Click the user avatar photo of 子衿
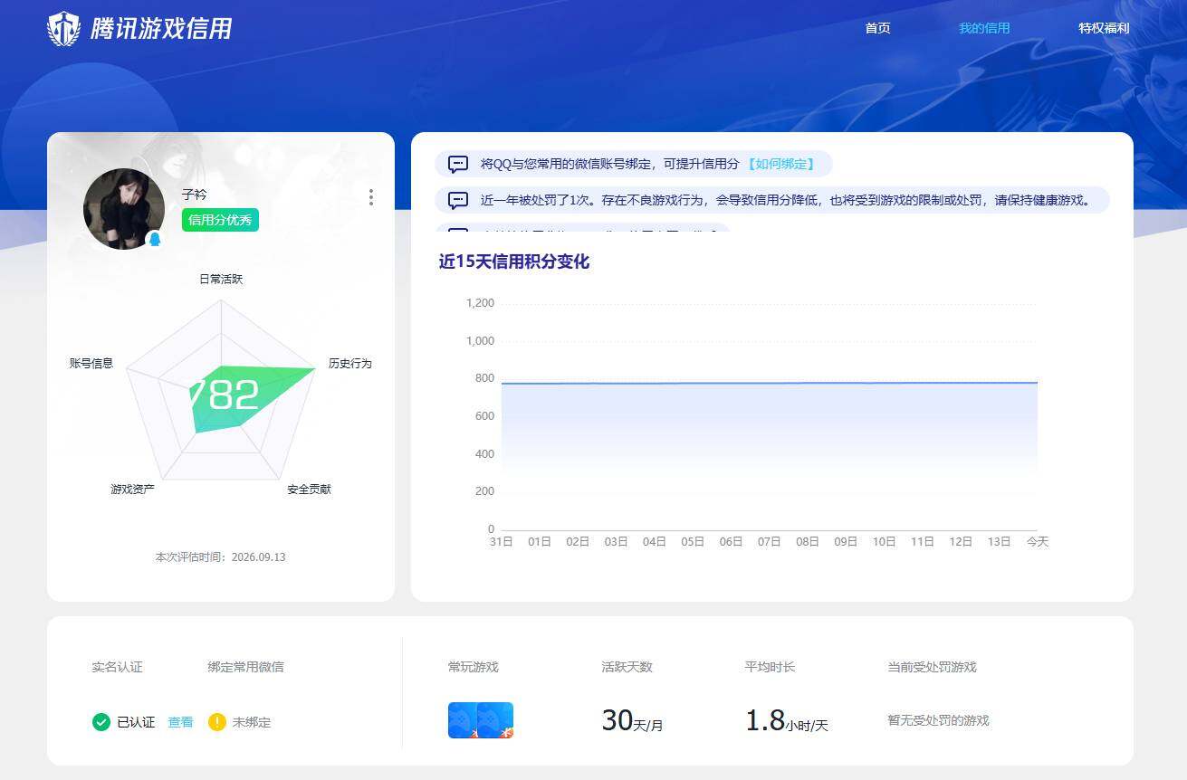The width and height of the screenshot is (1187, 780). point(124,209)
